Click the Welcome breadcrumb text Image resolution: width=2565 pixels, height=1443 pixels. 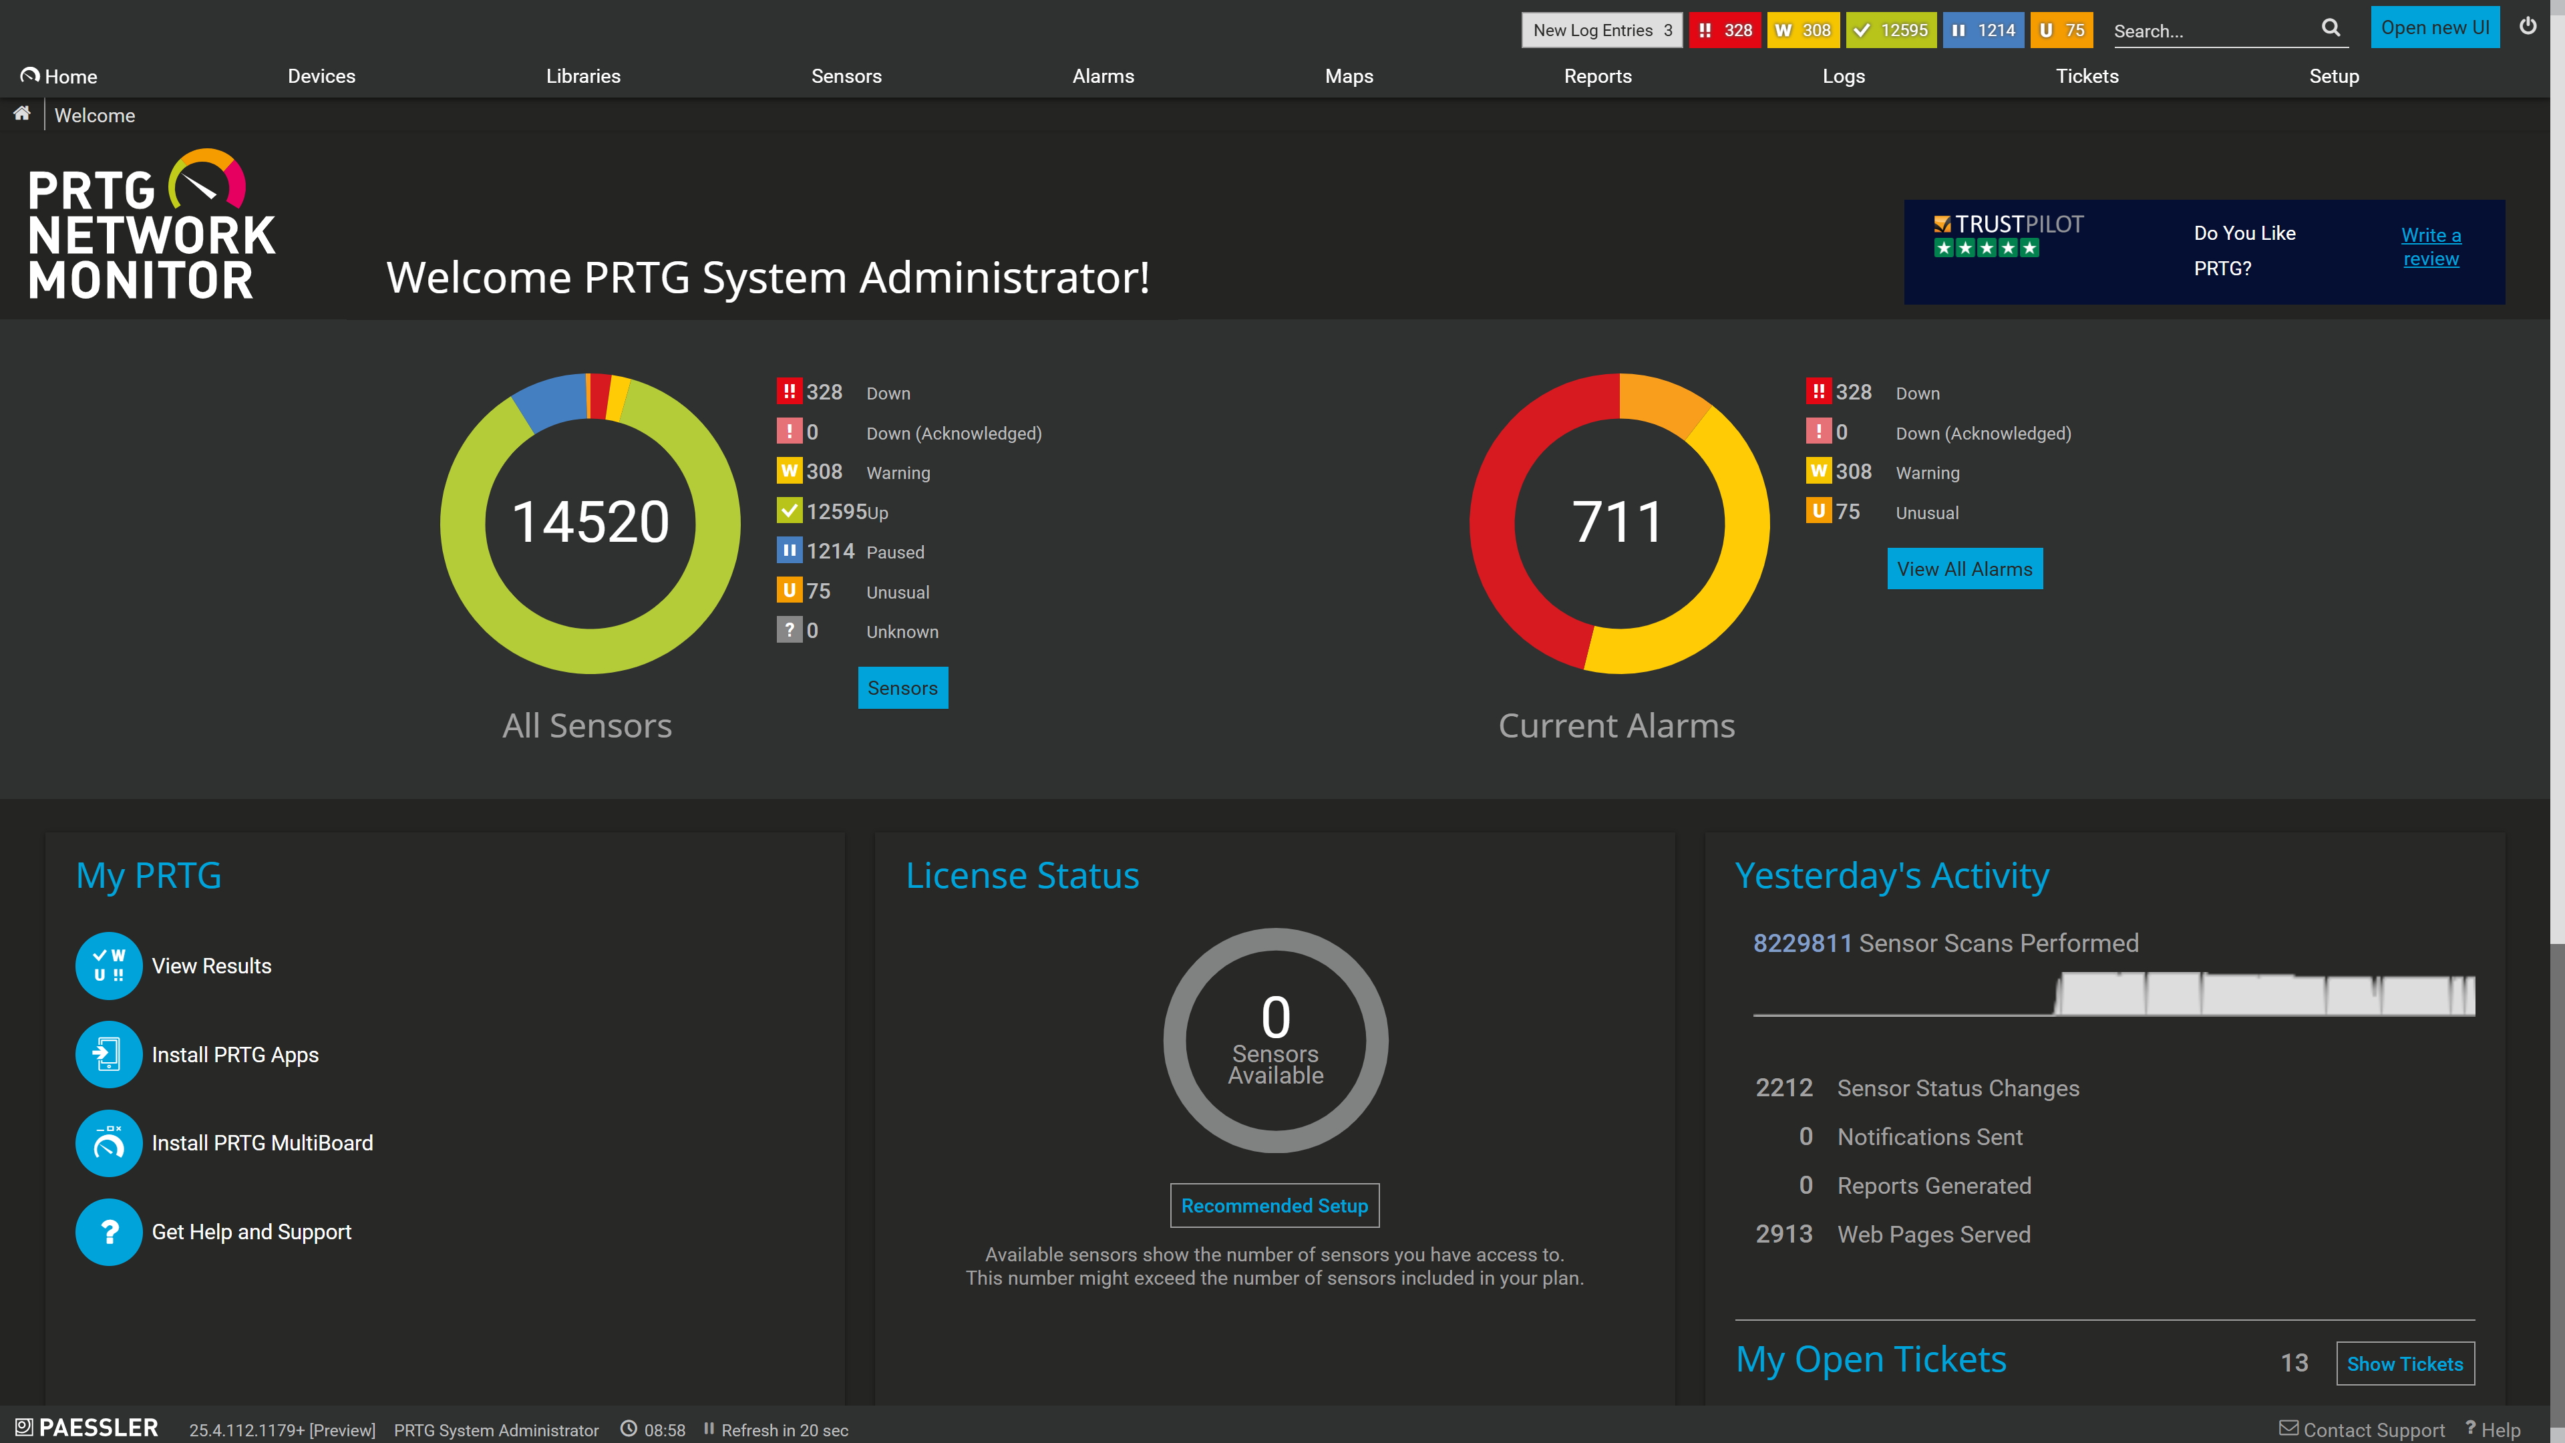pos(95,116)
